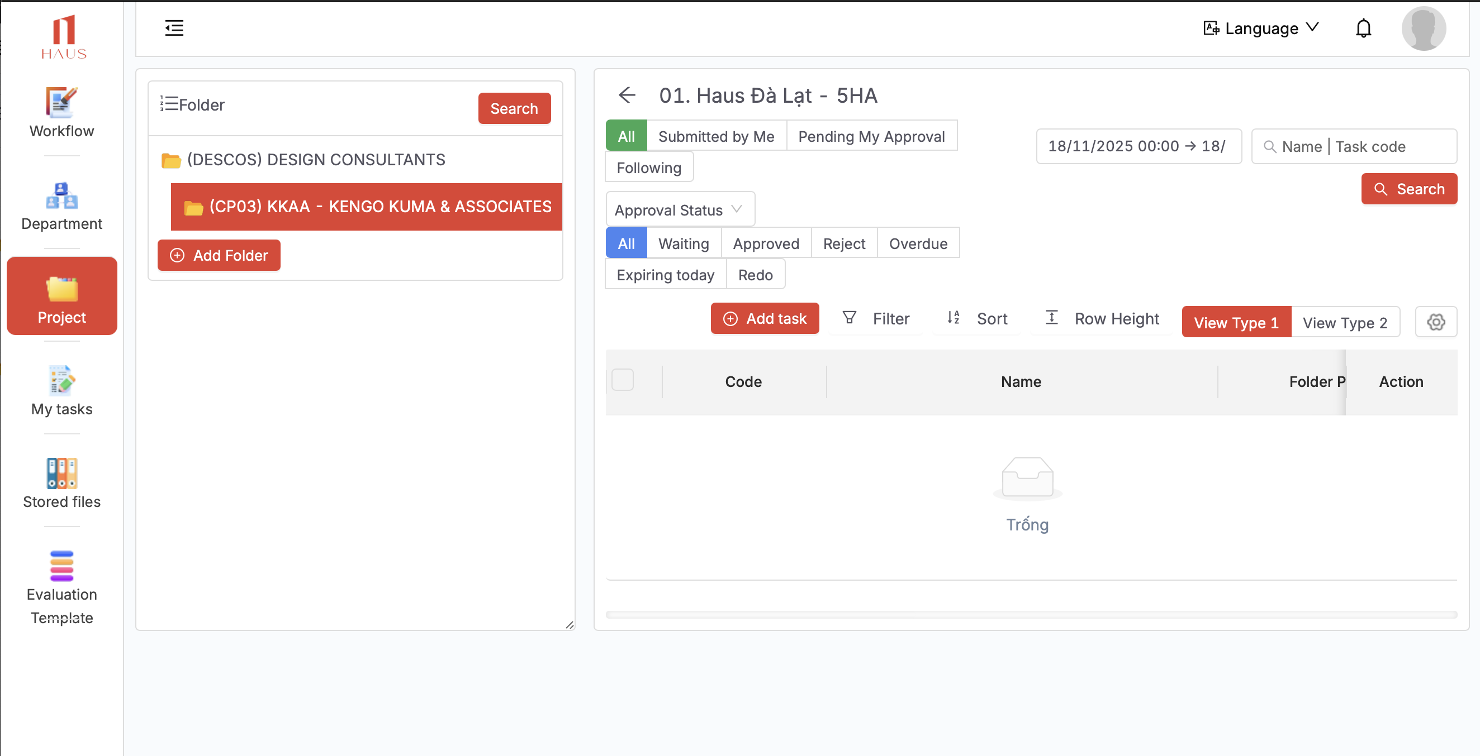
Task: Open My tasks in the sidebar
Action: (x=61, y=391)
